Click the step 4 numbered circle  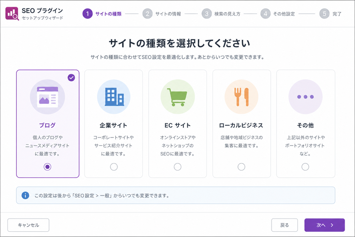(x=265, y=14)
